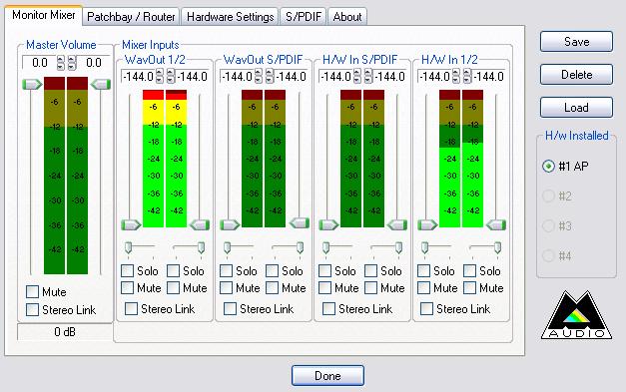This screenshot has height=392, width=626.
Task: Check right Mute for WavOut 1/2
Action: 173,288
